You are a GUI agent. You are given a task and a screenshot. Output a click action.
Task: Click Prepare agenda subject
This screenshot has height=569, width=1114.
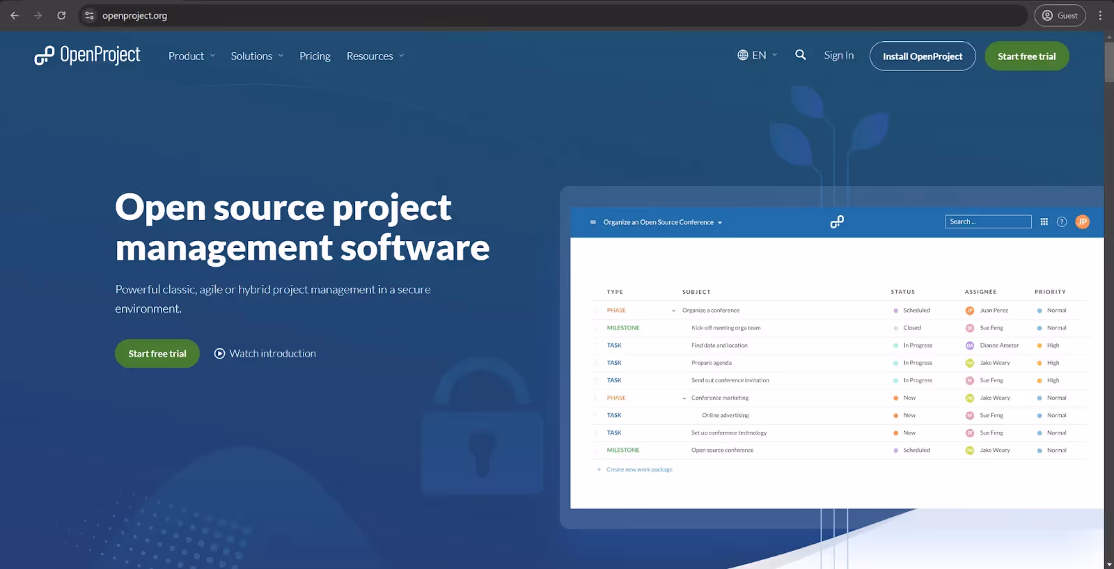[711, 363]
